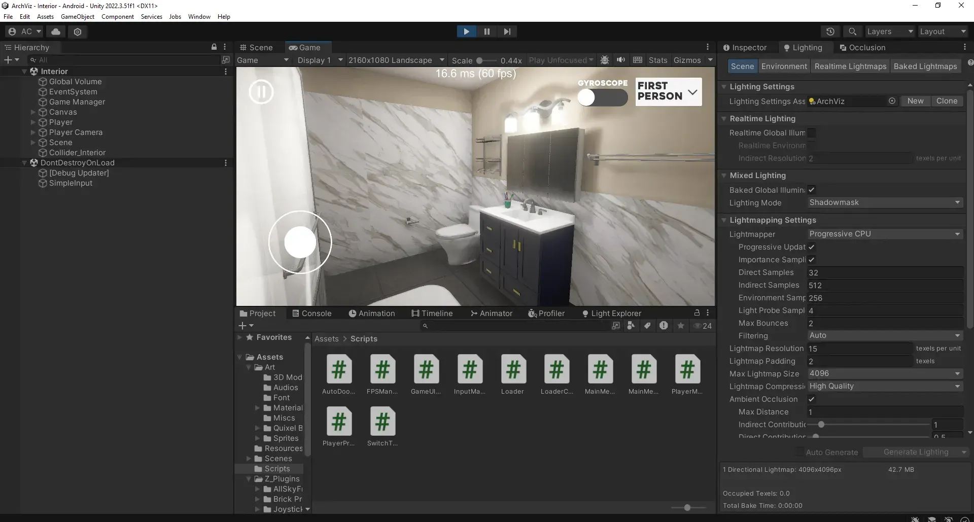Toggle the frame debugger bug icon

605,60
